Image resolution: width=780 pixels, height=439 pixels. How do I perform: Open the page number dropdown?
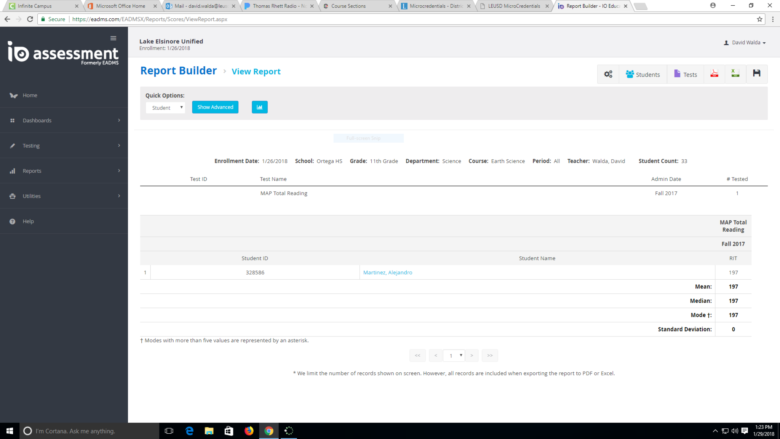click(x=454, y=356)
